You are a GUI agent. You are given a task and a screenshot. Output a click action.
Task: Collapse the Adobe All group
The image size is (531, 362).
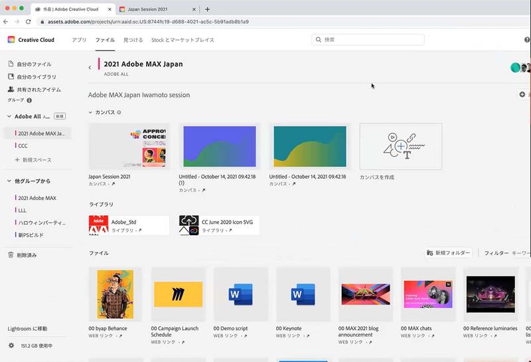tap(9, 116)
